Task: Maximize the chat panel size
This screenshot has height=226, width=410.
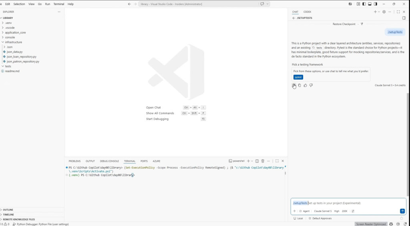Action: [x=398, y=12]
